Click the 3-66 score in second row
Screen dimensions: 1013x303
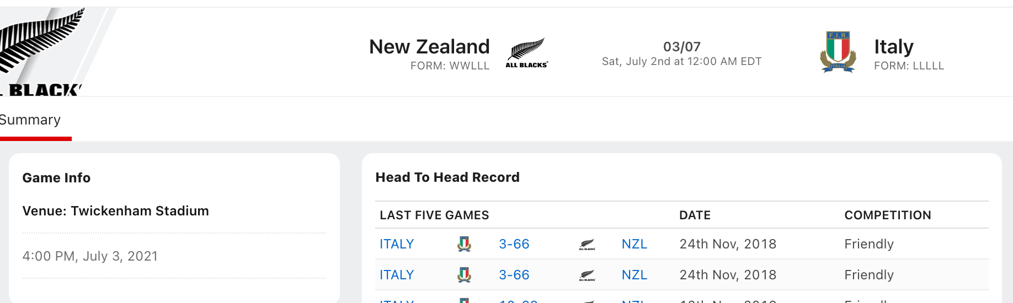[x=514, y=275]
